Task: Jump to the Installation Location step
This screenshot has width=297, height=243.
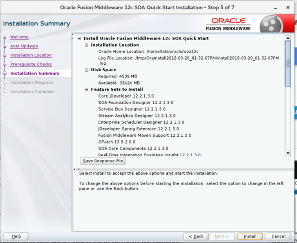Action: tap(31, 55)
